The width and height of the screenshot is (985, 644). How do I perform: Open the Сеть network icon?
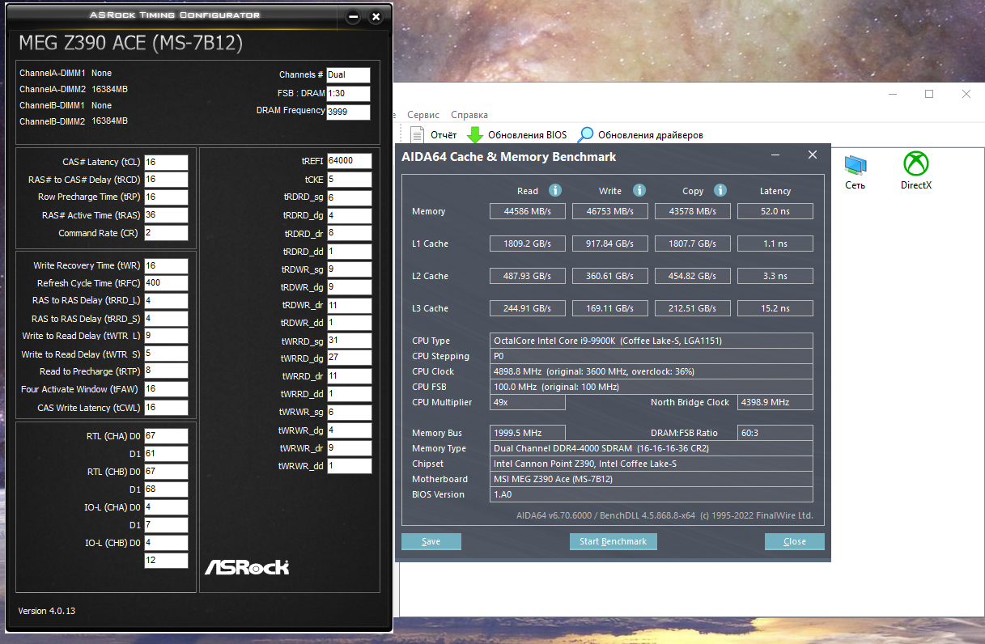click(855, 172)
